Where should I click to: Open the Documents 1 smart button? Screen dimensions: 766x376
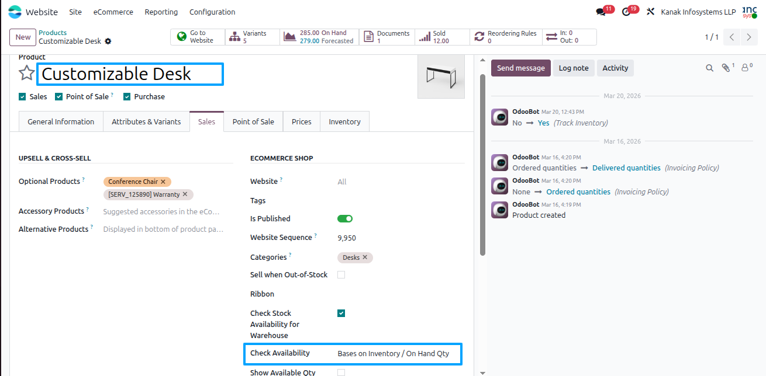(387, 37)
